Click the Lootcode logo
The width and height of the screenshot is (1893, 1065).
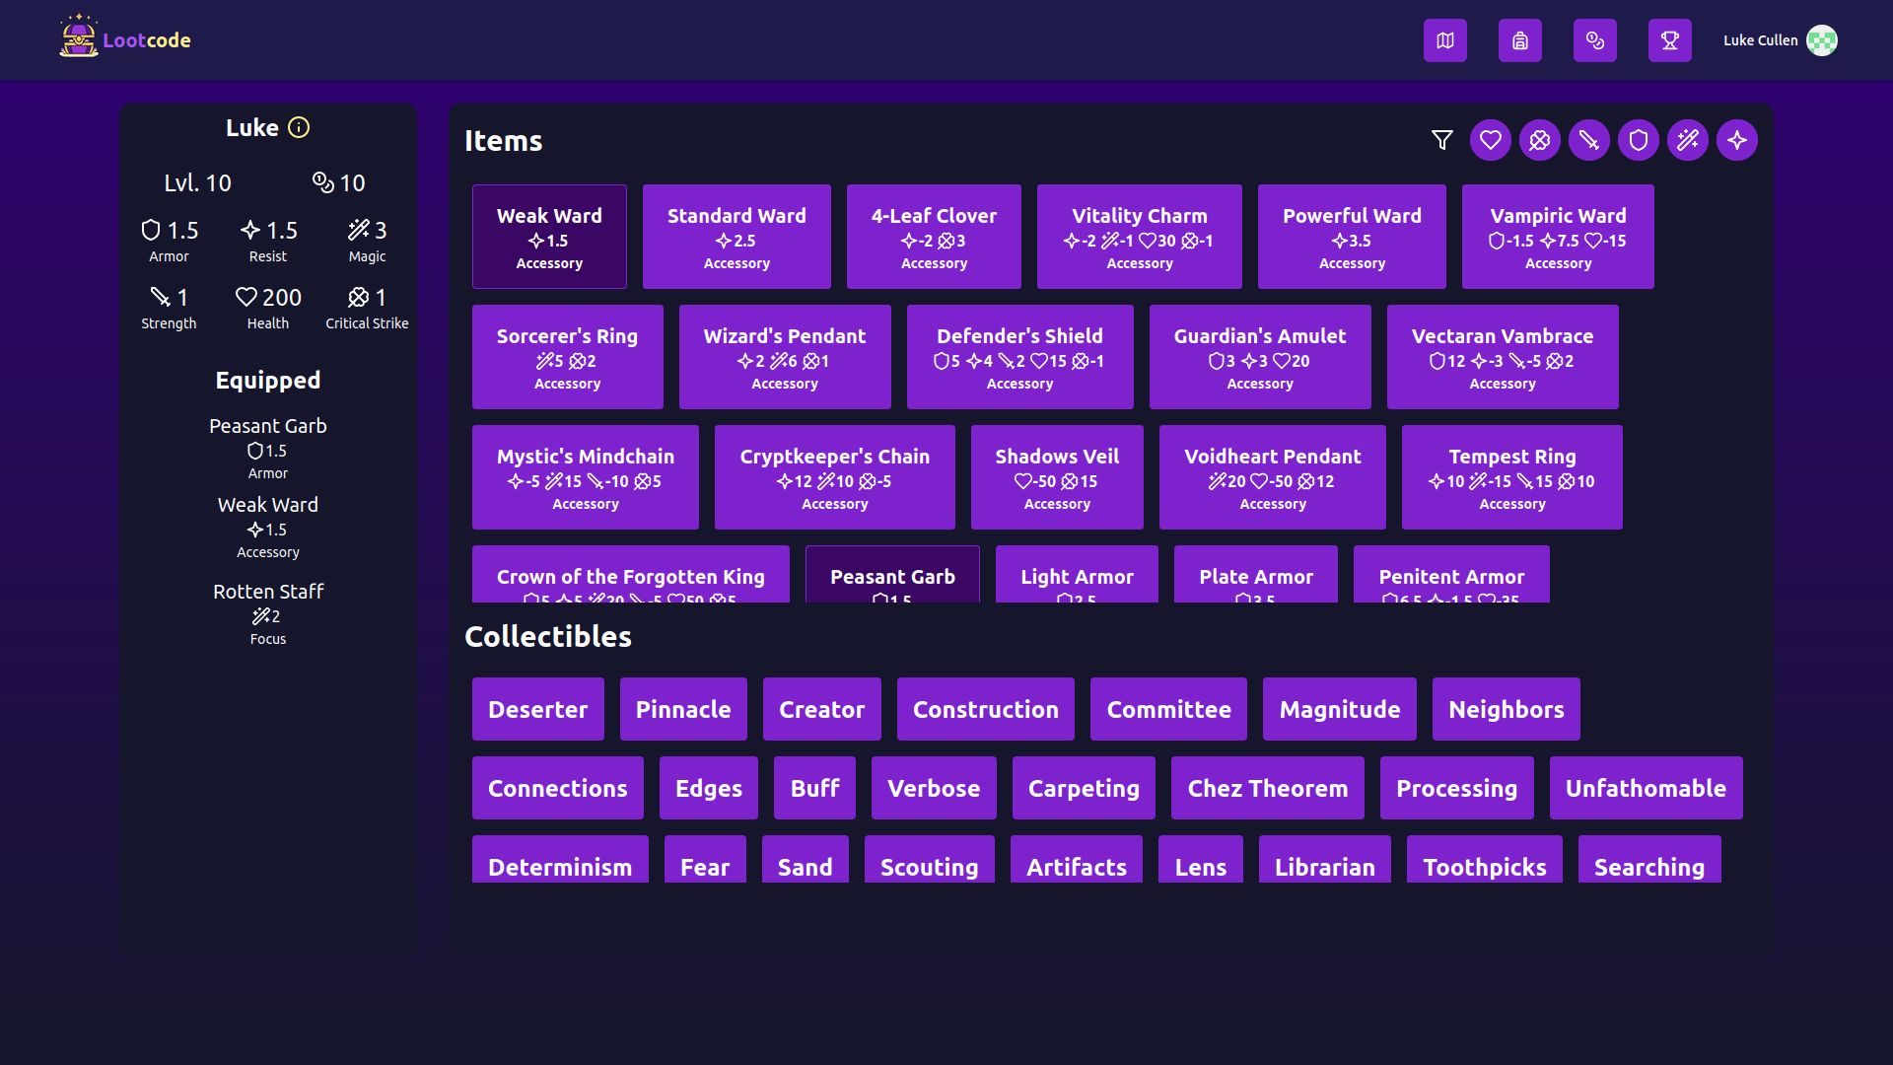125,38
